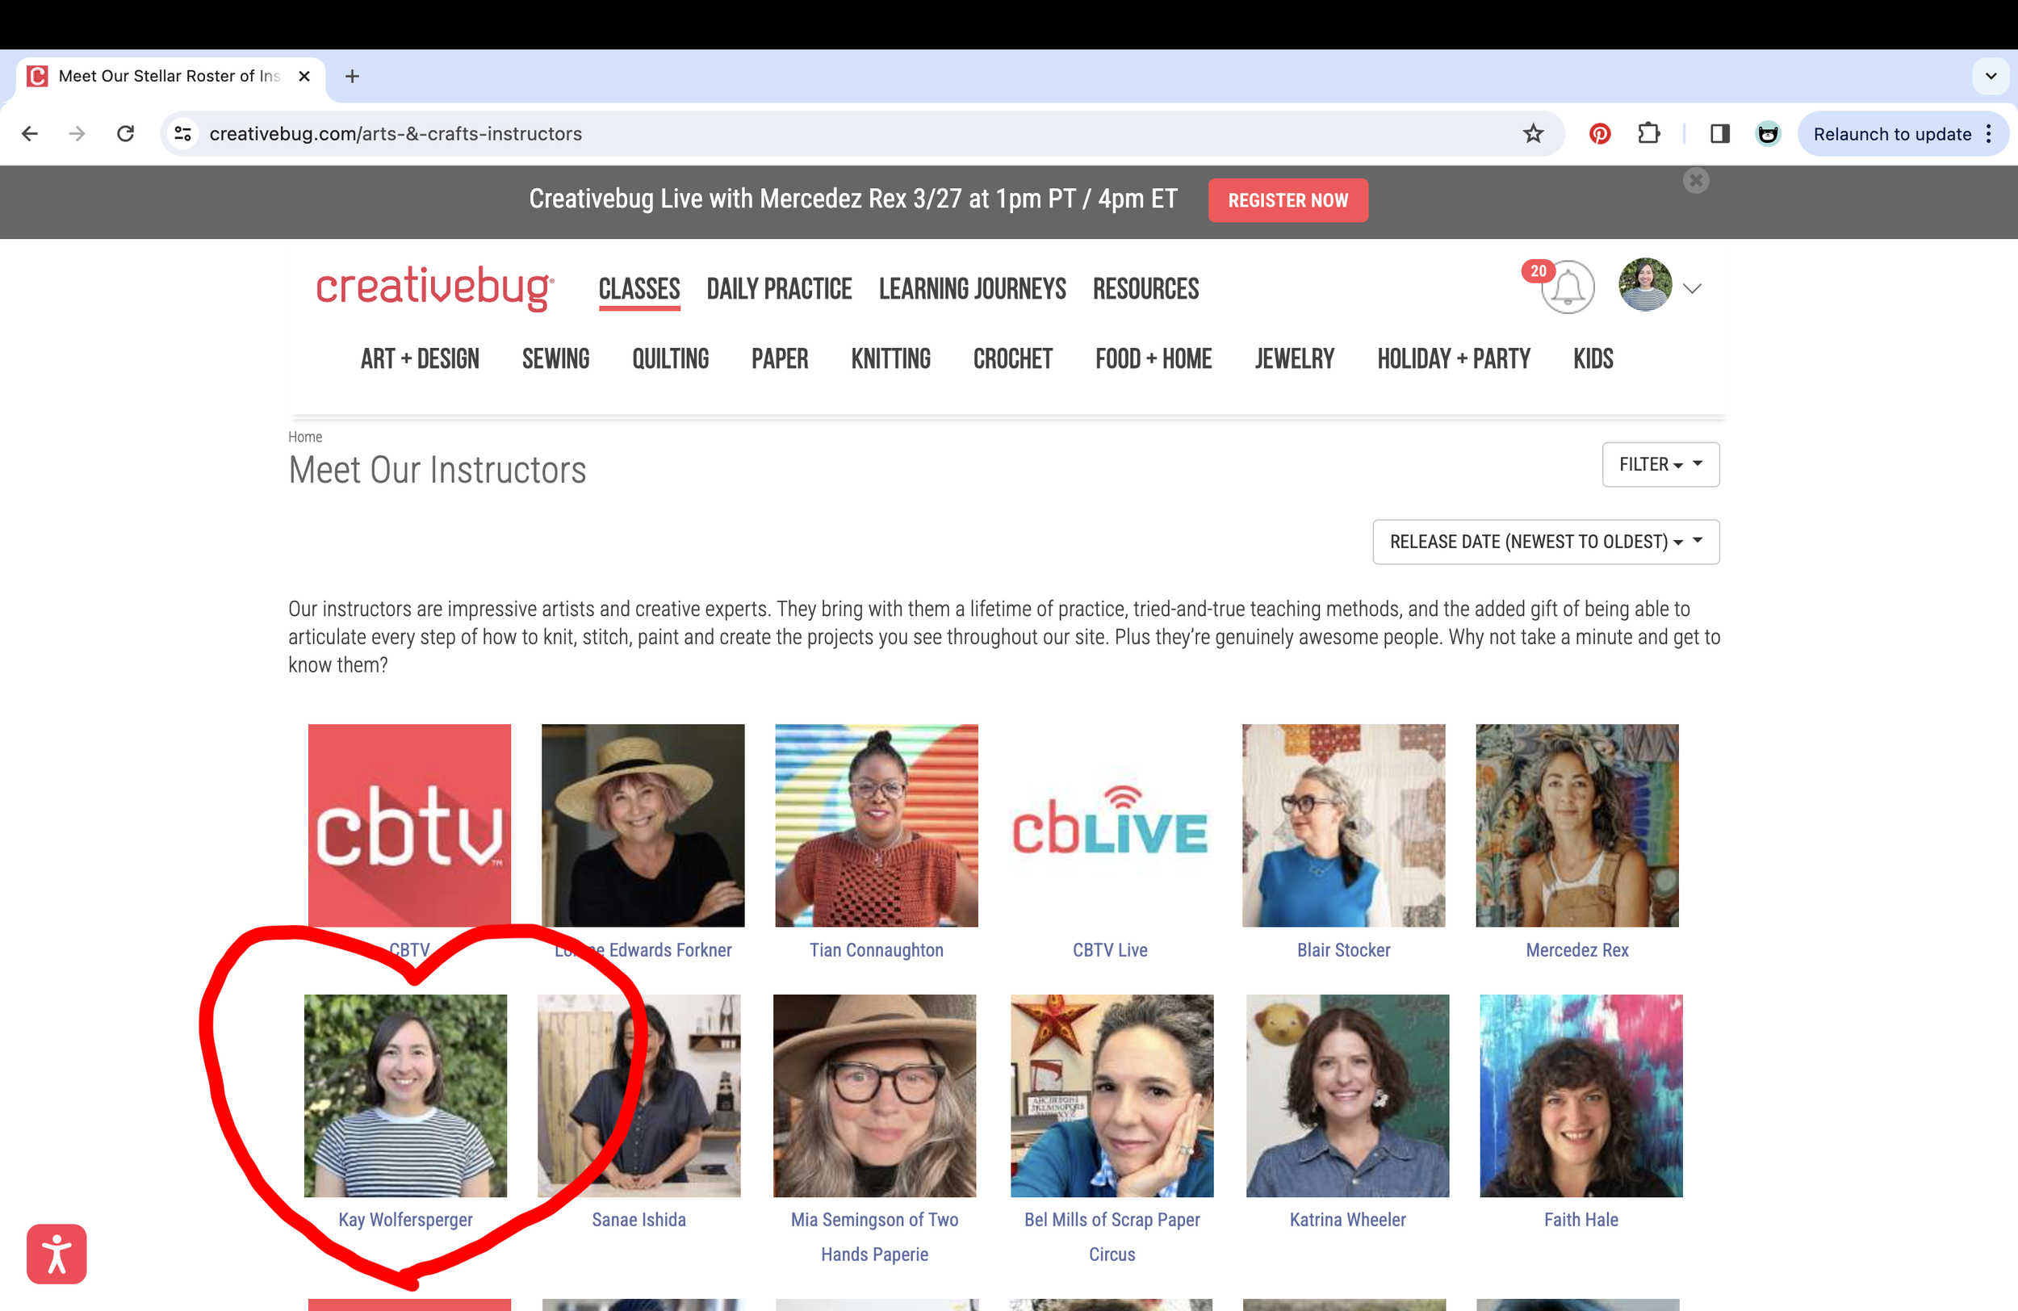Expand the FILTER dropdown
The width and height of the screenshot is (2018, 1311).
click(1660, 464)
